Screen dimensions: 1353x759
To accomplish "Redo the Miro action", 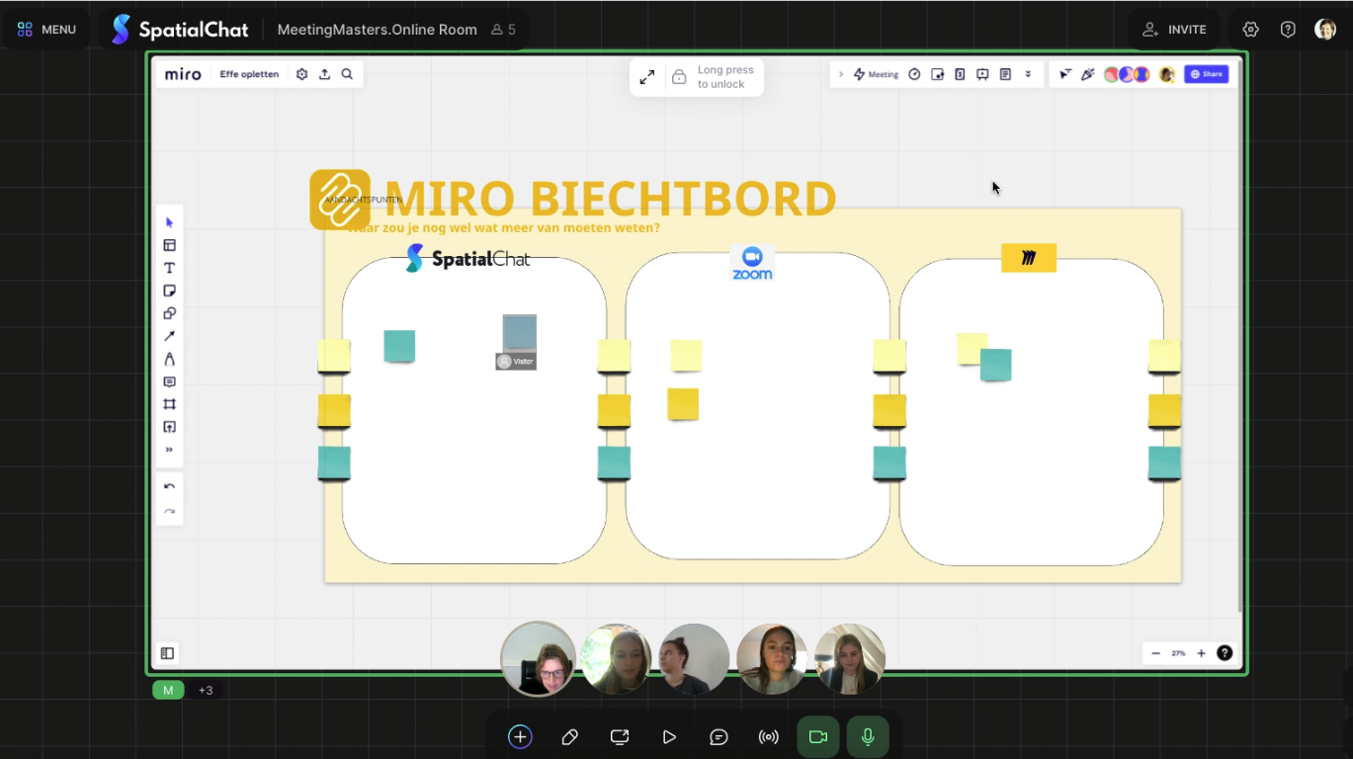I will pyautogui.click(x=169, y=511).
